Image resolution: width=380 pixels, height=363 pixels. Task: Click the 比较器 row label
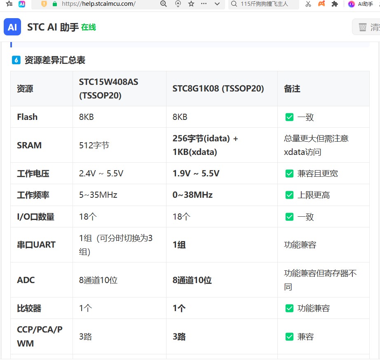pos(29,308)
